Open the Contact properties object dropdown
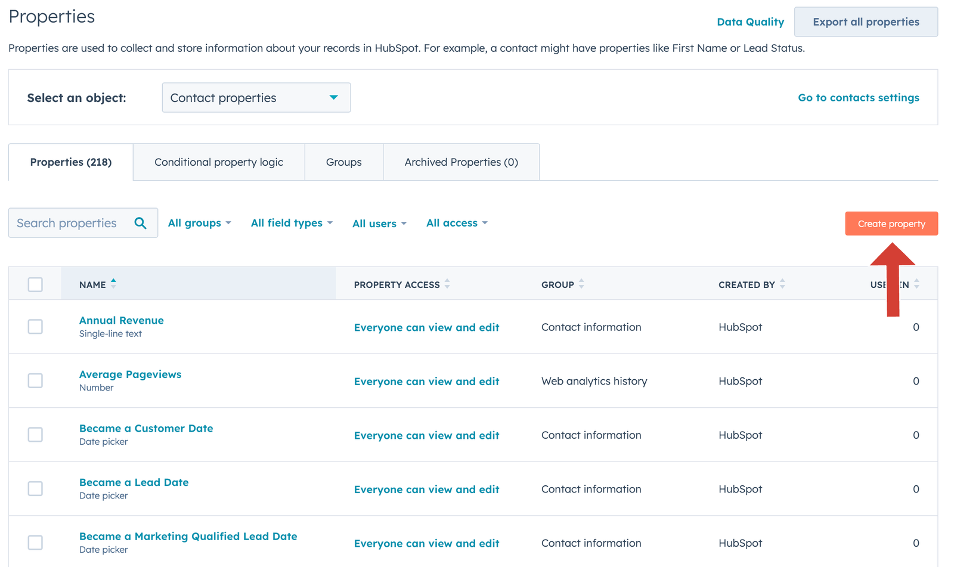The height and width of the screenshot is (567, 954). click(x=256, y=97)
